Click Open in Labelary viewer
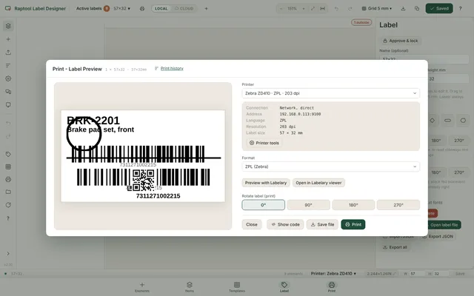 318,183
